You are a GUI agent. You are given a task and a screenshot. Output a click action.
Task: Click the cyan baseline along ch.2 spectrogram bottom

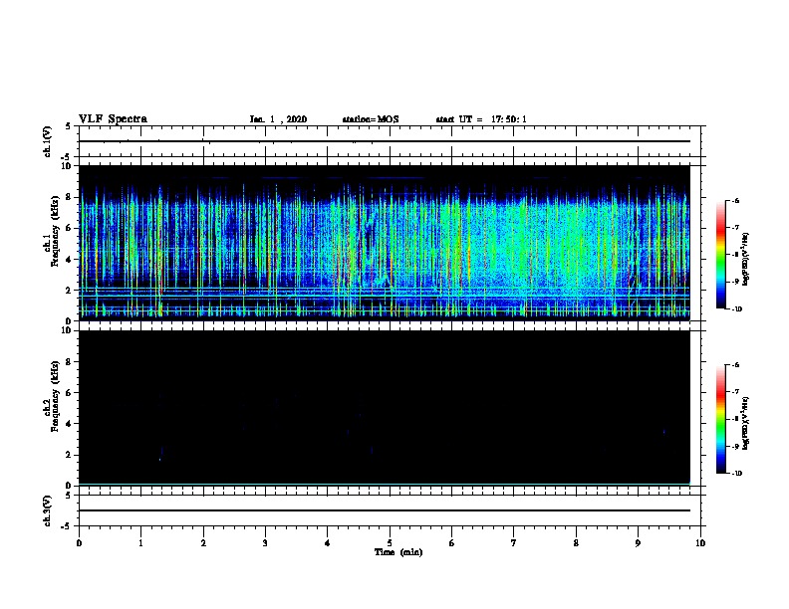tap(384, 484)
